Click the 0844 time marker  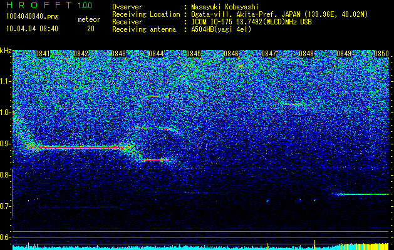pyautogui.click(x=156, y=54)
